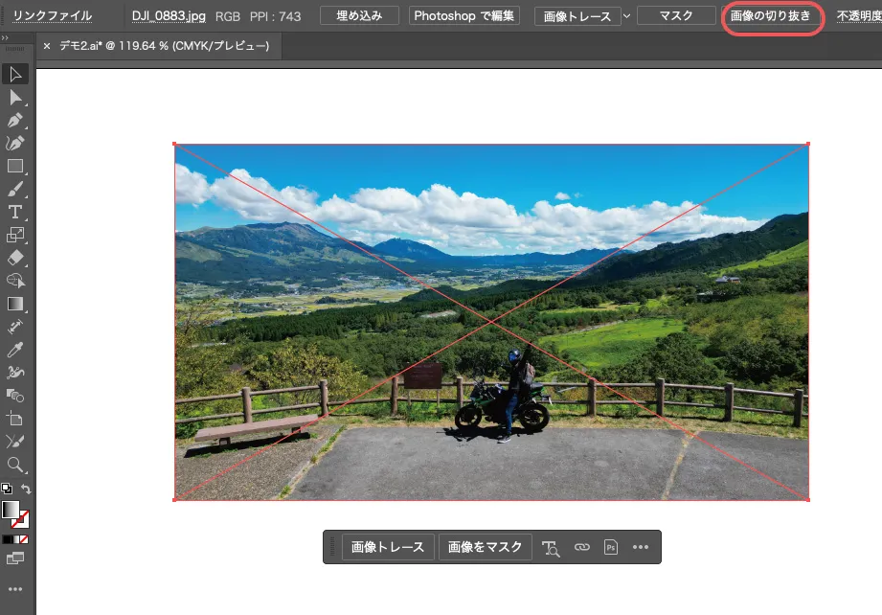
Task: Click the Ps edit icon in floating taskbar
Action: pos(611,547)
